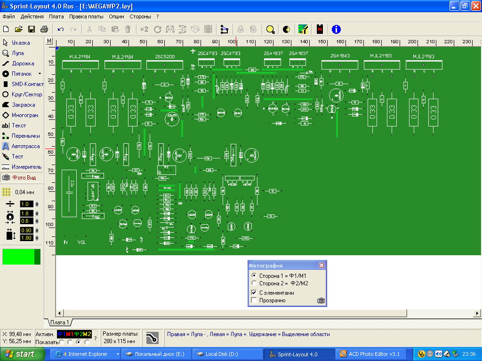Click the camera icon in Фотография dialog

point(321,300)
